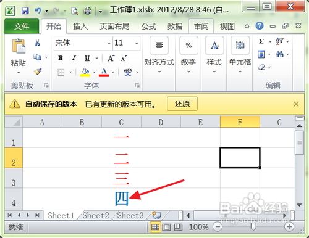Open the Cells group button
Viewport: 309px width, 238px height.
(240, 55)
